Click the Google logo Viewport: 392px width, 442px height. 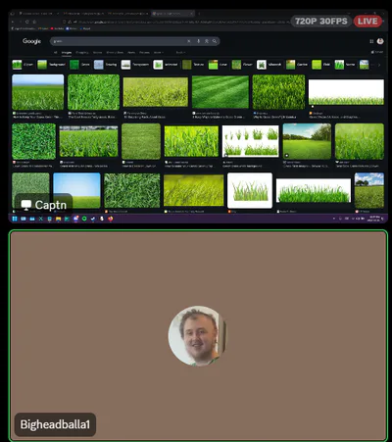[x=31, y=41]
